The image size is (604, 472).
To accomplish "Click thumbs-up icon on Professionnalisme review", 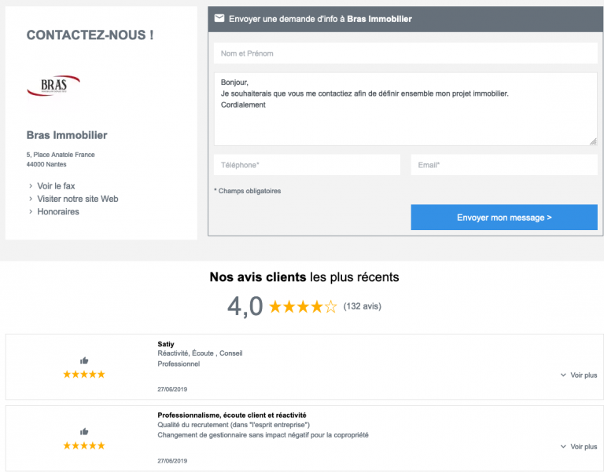I will tap(84, 432).
